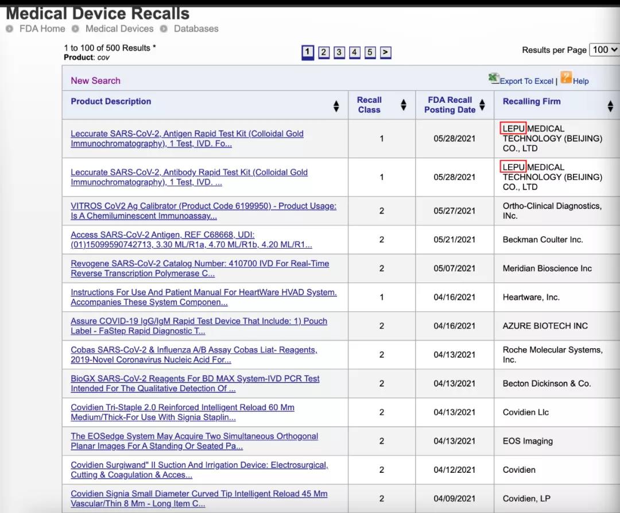620x513 pixels.
Task: Click 'Product: cov' search term text
Action: [87, 57]
